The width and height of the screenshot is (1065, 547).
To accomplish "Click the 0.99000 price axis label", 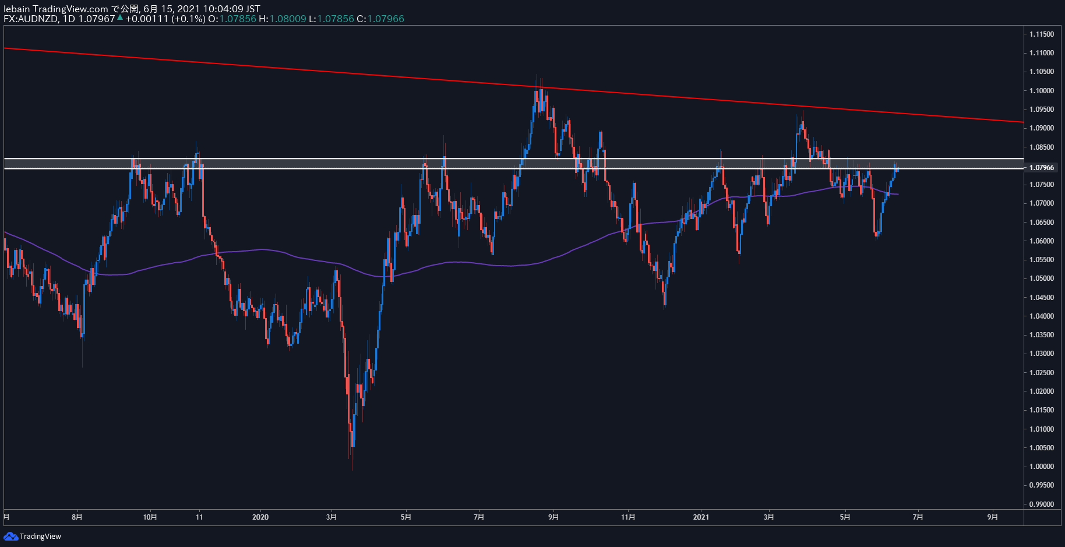I will point(1042,504).
